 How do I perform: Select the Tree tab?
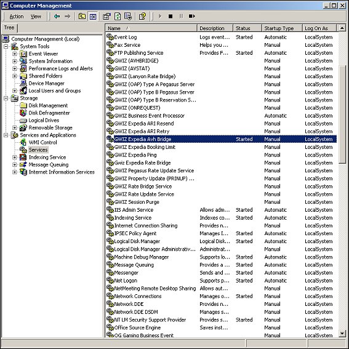9,28
